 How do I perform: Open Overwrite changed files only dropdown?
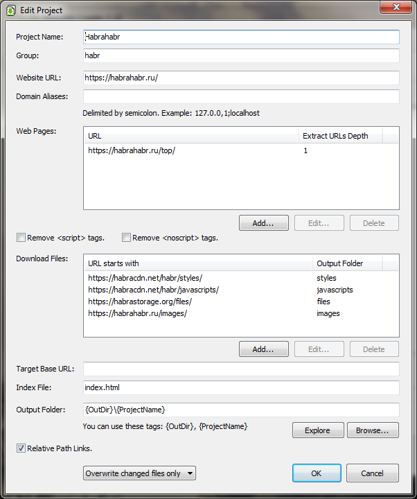(139, 473)
